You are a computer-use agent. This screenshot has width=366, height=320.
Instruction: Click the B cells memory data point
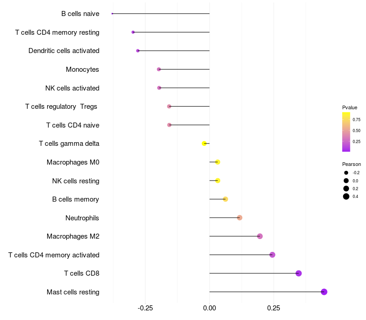tap(225, 199)
